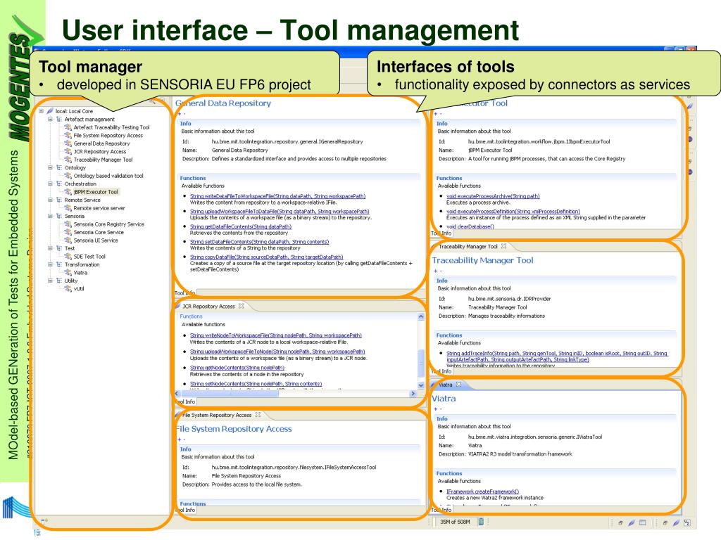
Task: Open the clearDatabase function link
Action: [x=470, y=226]
